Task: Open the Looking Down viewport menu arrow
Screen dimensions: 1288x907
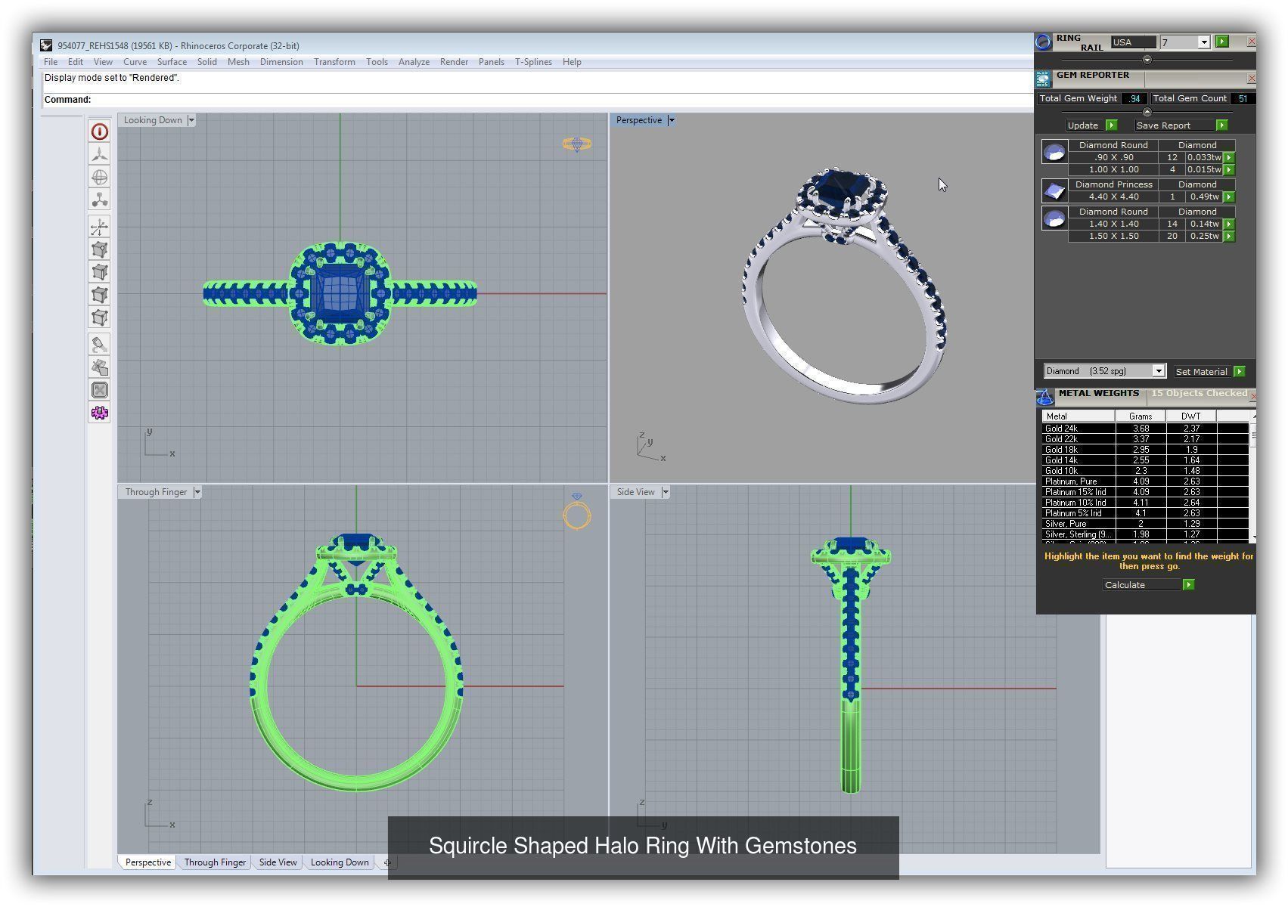Action: tap(191, 120)
